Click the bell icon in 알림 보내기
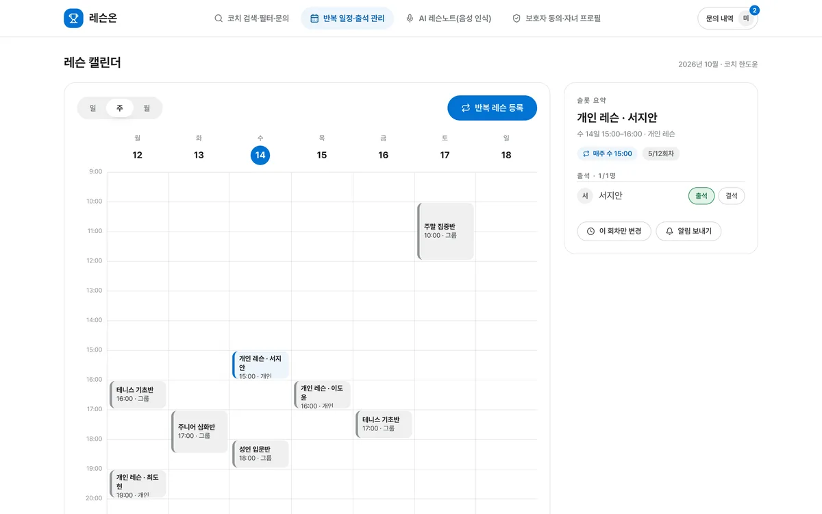This screenshot has width=822, height=514. 669,232
